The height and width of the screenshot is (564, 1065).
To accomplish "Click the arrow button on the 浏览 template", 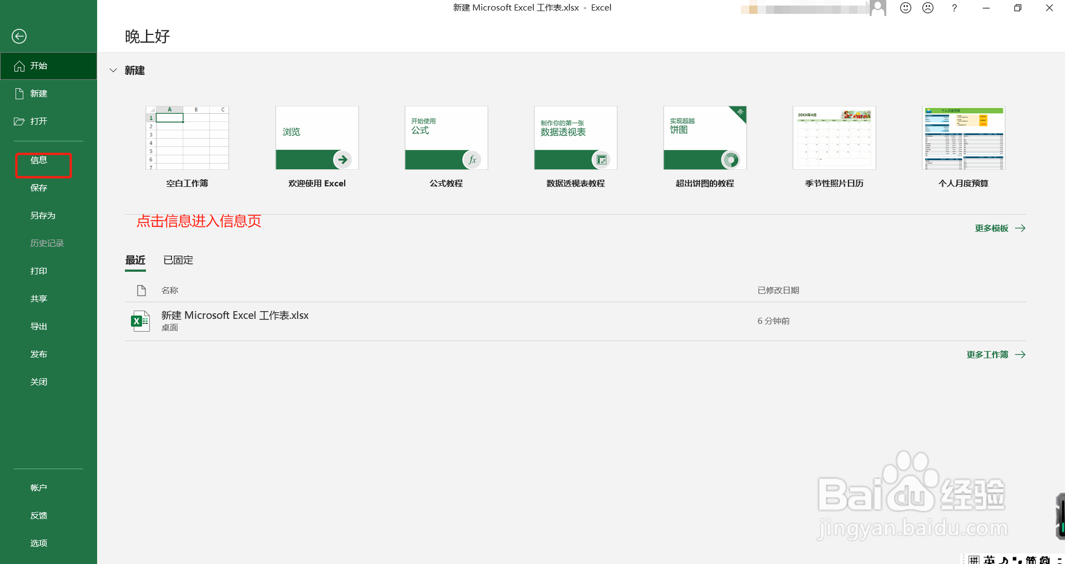I will pyautogui.click(x=342, y=160).
